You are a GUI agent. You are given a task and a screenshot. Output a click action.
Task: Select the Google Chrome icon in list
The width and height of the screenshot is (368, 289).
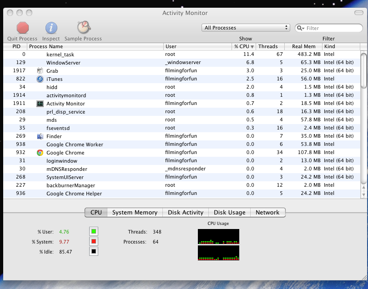coord(40,153)
